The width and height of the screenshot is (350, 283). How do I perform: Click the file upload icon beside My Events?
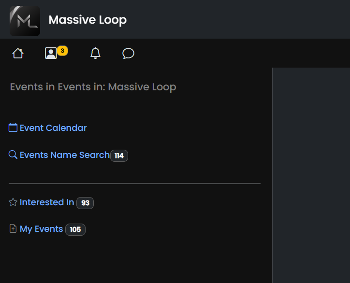[13, 228]
